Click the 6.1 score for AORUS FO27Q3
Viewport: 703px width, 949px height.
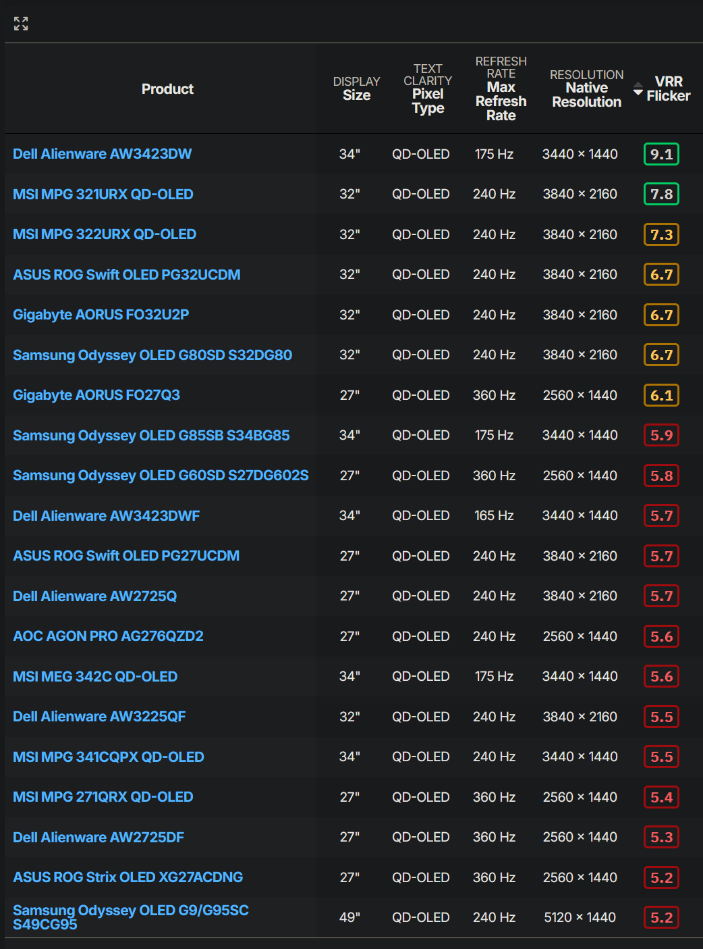(x=661, y=395)
